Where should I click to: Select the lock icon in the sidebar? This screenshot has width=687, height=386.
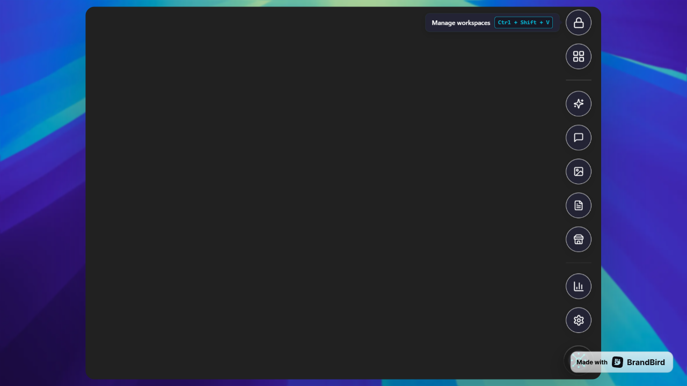point(578,23)
